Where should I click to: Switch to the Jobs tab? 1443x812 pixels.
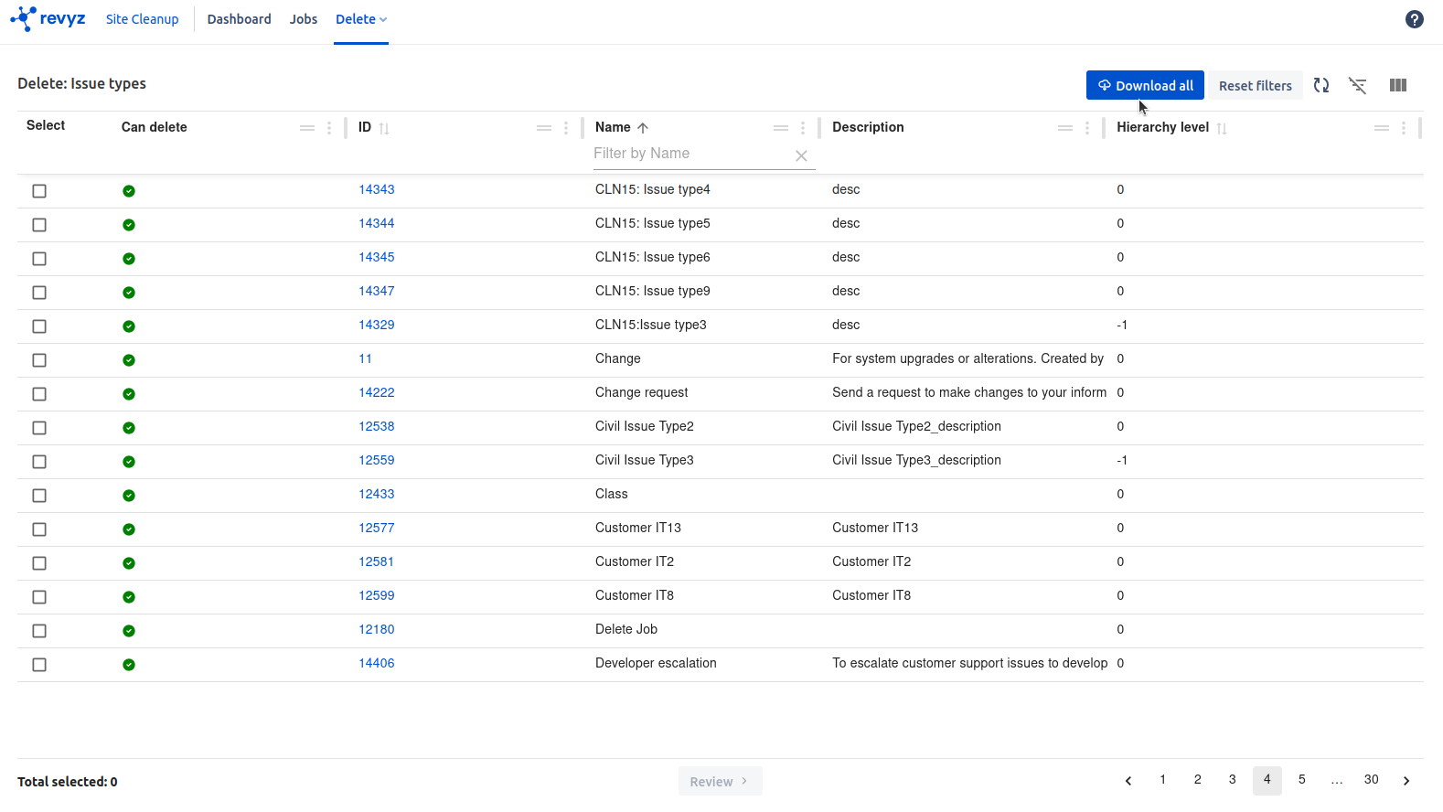(304, 19)
